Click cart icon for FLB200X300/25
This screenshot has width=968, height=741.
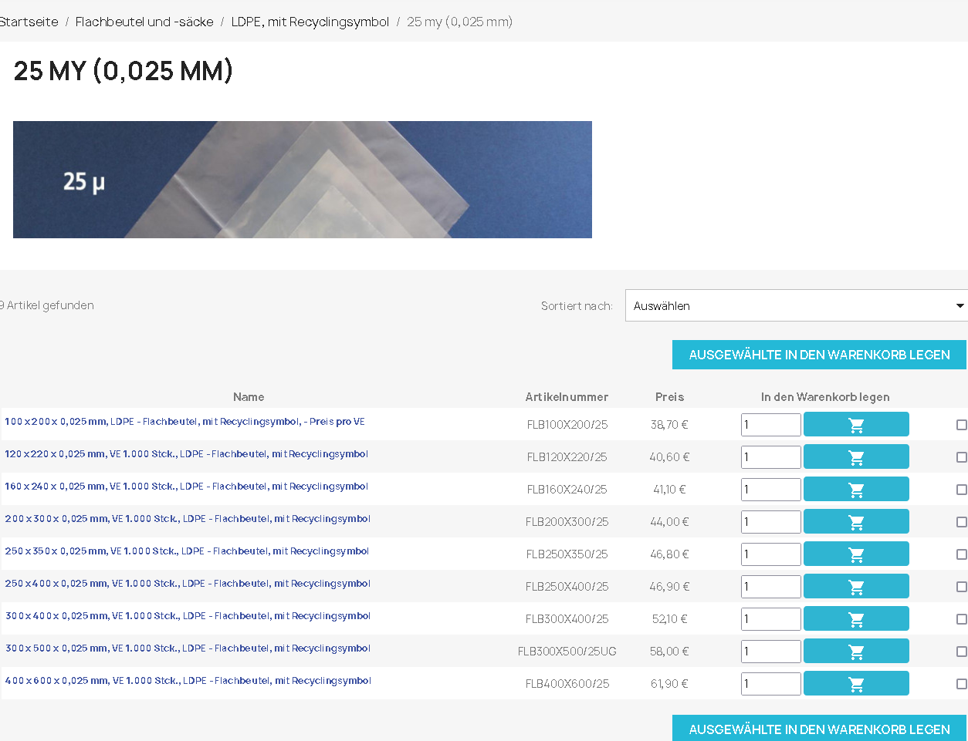(x=855, y=522)
